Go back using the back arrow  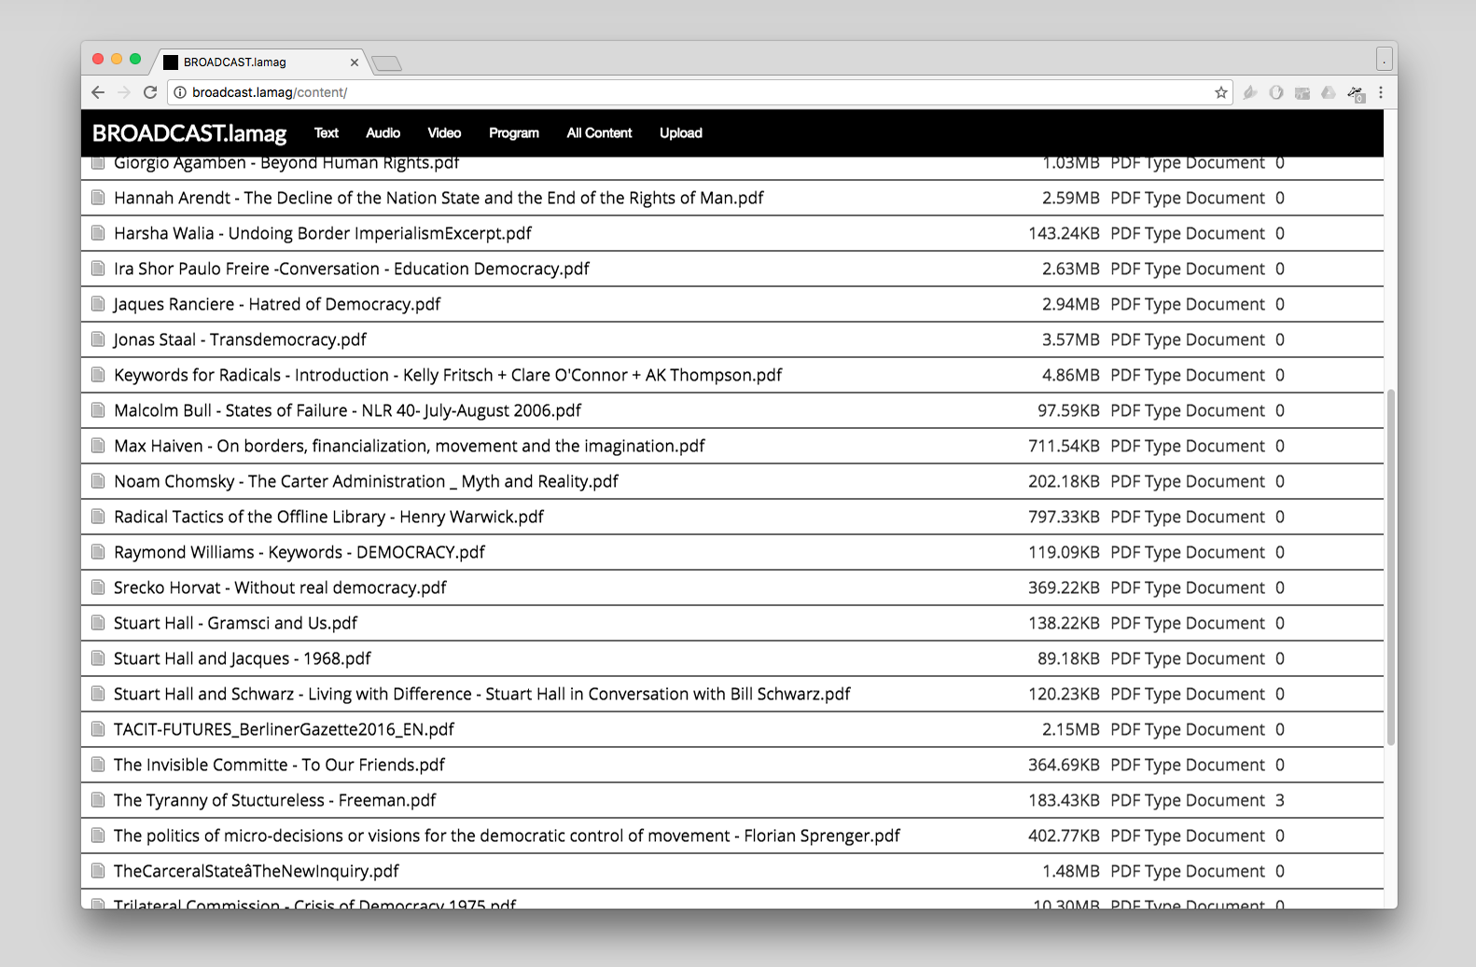(98, 92)
